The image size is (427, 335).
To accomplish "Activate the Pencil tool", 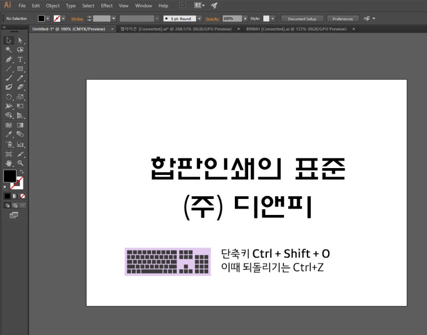I will [x=20, y=78].
